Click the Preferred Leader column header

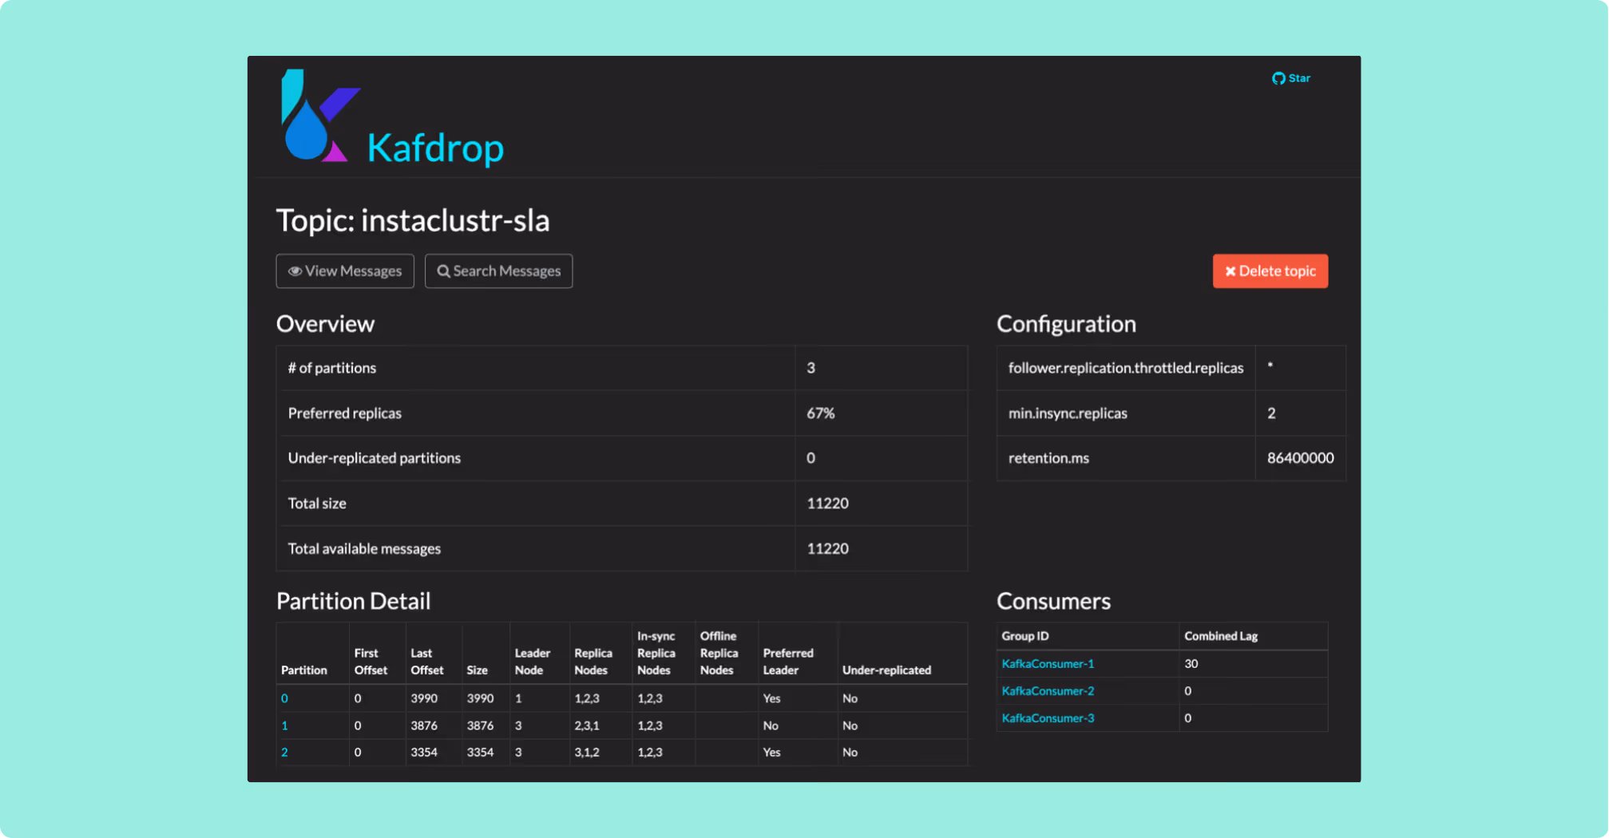(788, 662)
